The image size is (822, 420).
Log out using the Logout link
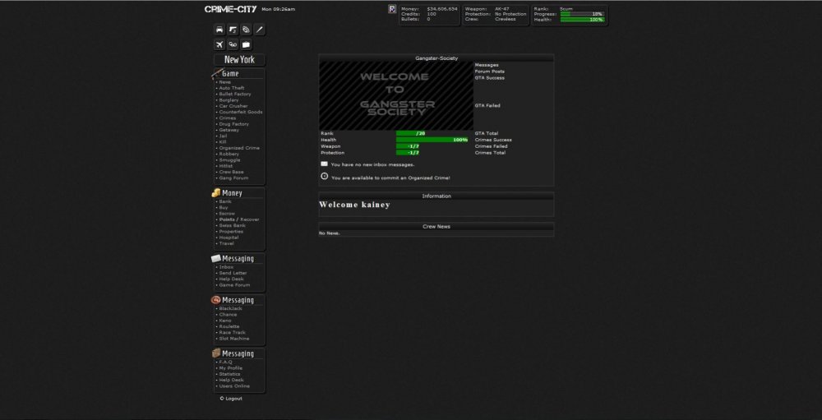pyautogui.click(x=233, y=399)
